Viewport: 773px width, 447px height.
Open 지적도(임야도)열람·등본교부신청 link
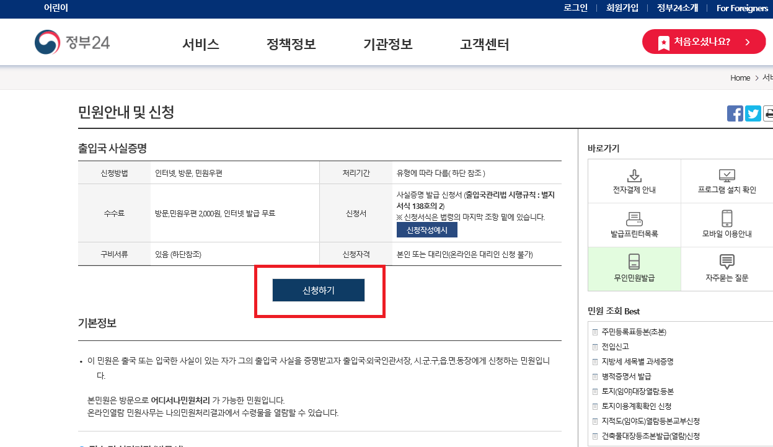(x=650, y=421)
